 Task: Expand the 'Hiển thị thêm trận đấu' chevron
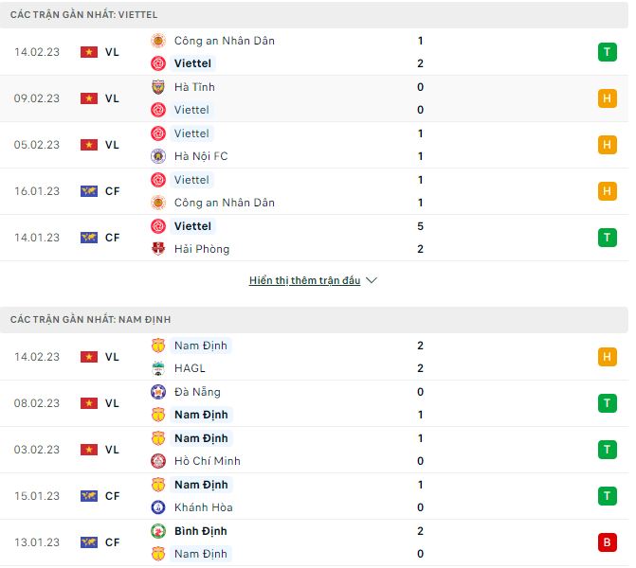(372, 281)
